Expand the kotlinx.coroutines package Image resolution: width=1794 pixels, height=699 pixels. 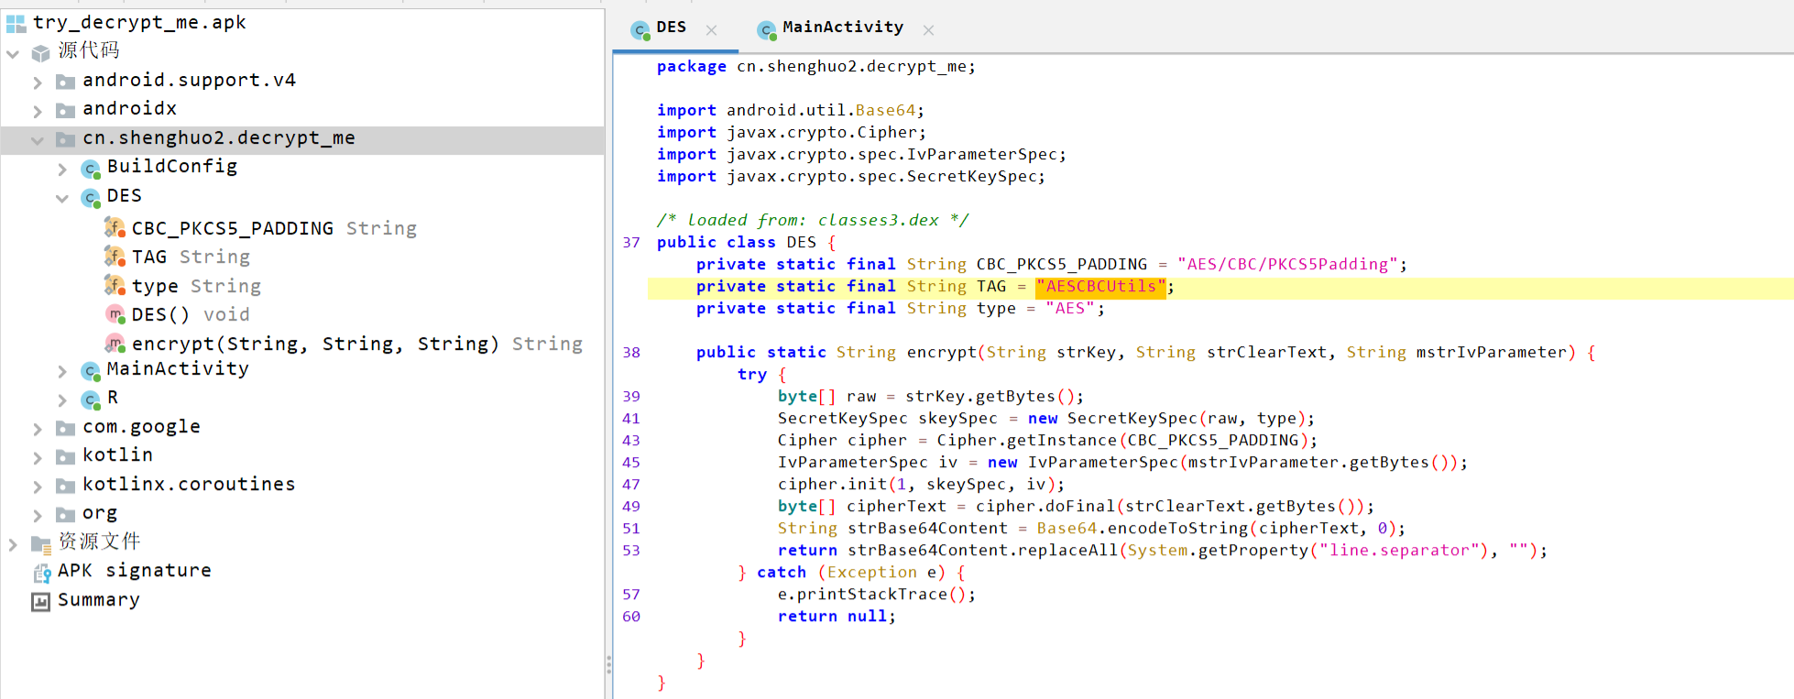(38, 486)
